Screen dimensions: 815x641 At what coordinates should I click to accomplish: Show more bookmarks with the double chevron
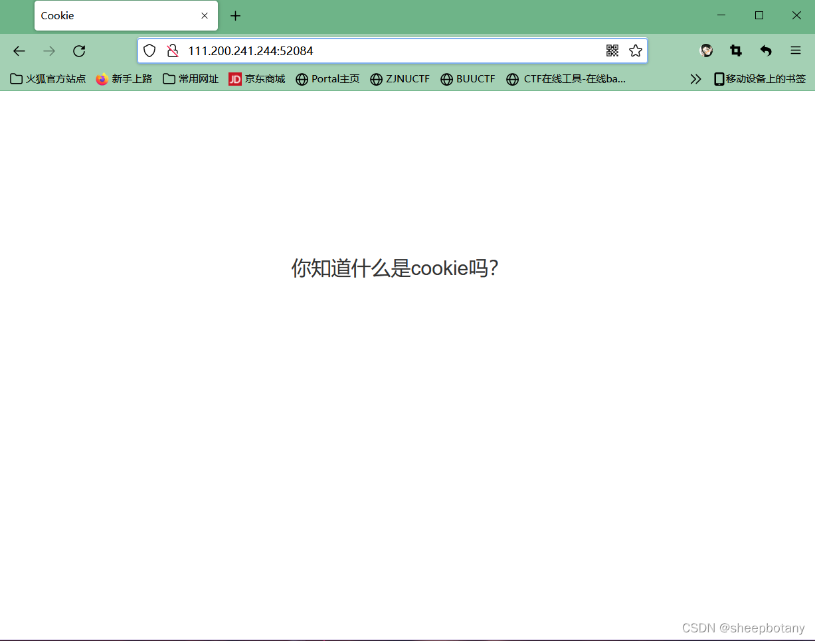click(x=695, y=79)
